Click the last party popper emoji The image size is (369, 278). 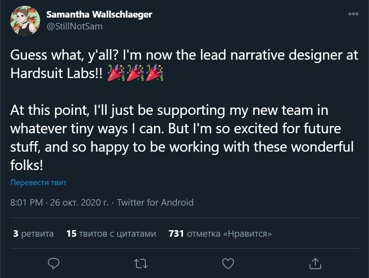click(154, 73)
